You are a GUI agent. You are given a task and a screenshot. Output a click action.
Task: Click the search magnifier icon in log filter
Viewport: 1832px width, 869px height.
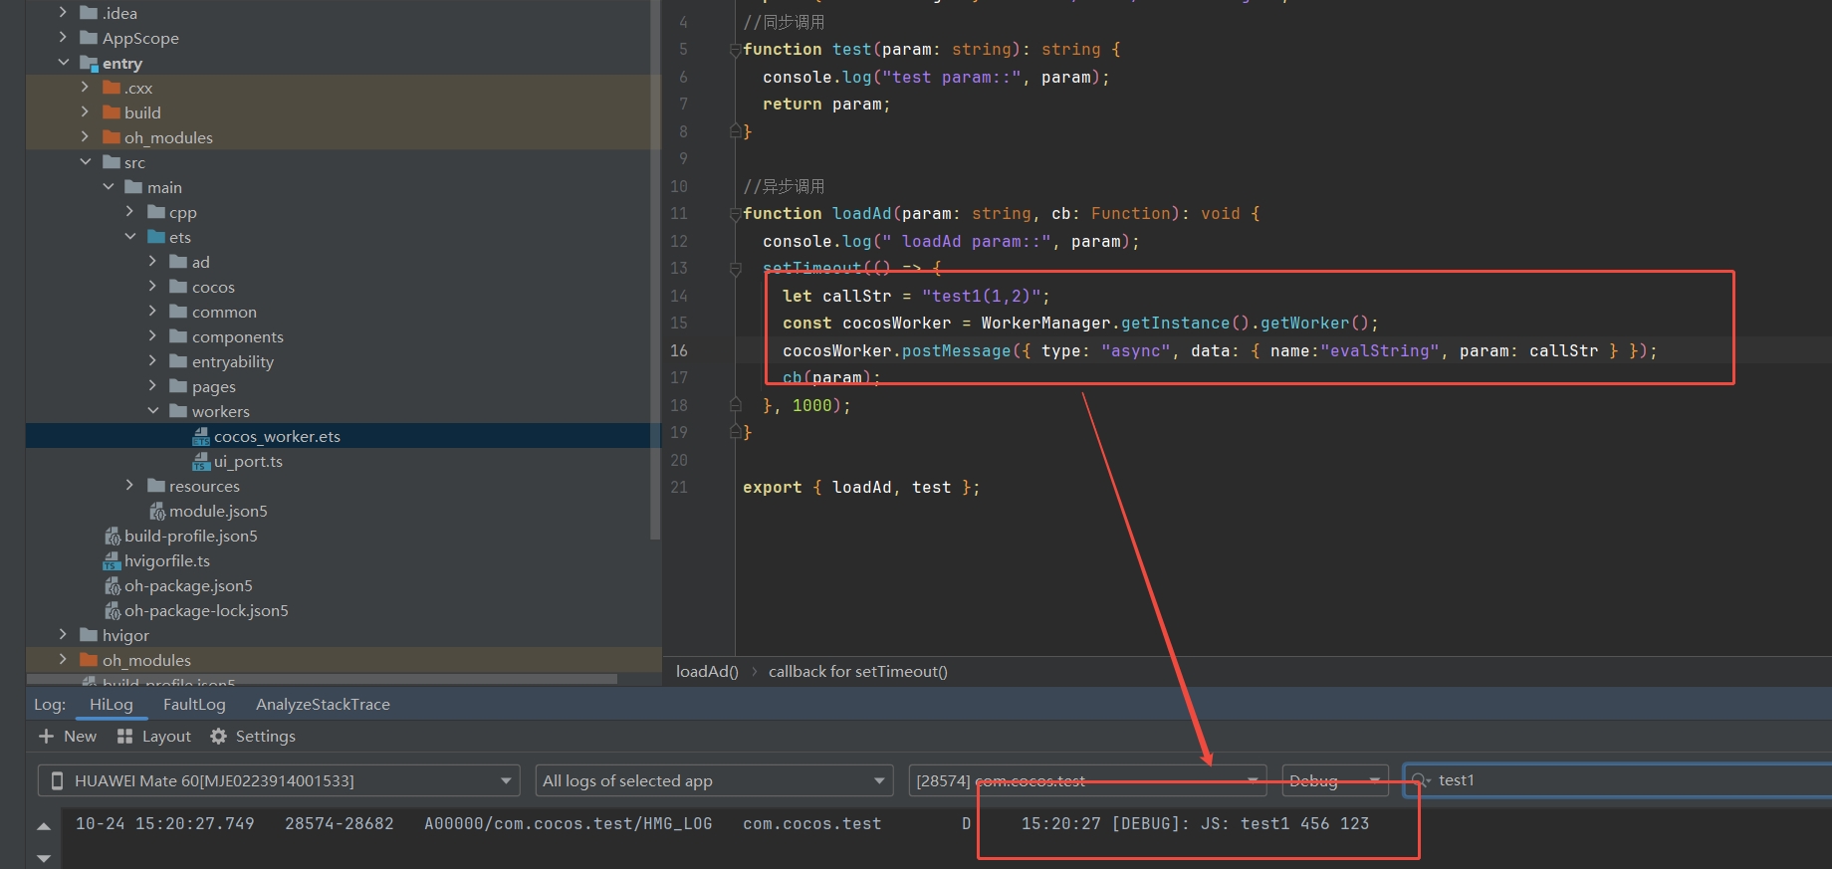click(x=1421, y=780)
